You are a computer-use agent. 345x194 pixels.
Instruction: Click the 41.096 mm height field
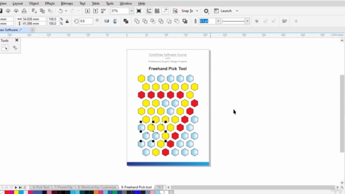coord(33,24)
